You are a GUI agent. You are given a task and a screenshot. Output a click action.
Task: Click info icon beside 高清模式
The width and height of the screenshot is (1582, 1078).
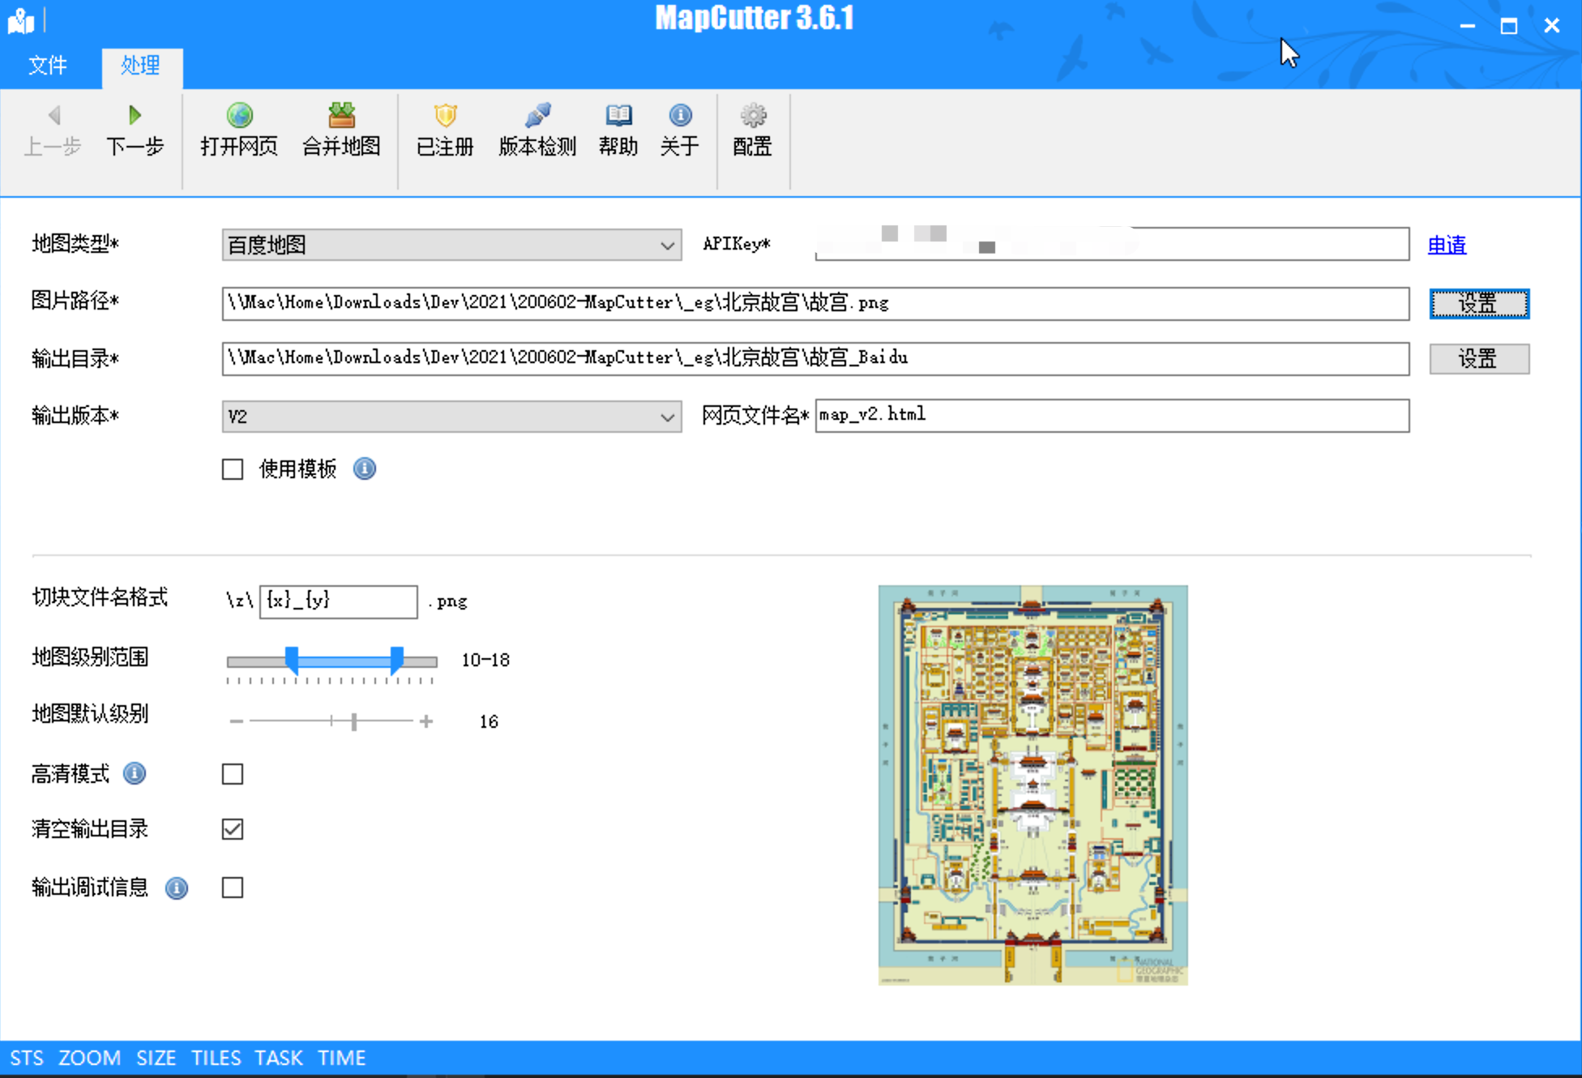(135, 773)
